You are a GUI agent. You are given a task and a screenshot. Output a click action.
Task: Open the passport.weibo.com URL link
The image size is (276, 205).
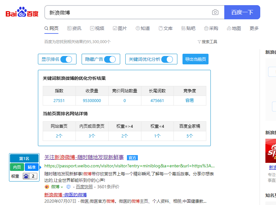click(129, 166)
